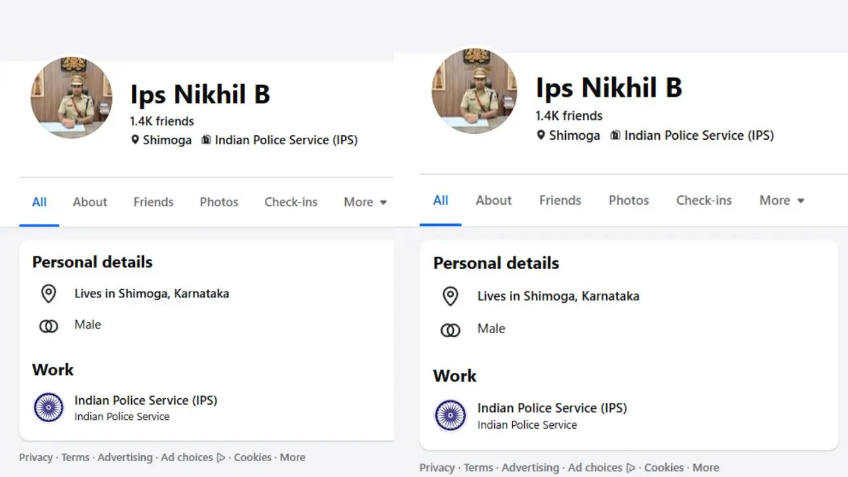Click 'Lives in Shimoga, Karnataka' in right panel

pyautogui.click(x=558, y=296)
